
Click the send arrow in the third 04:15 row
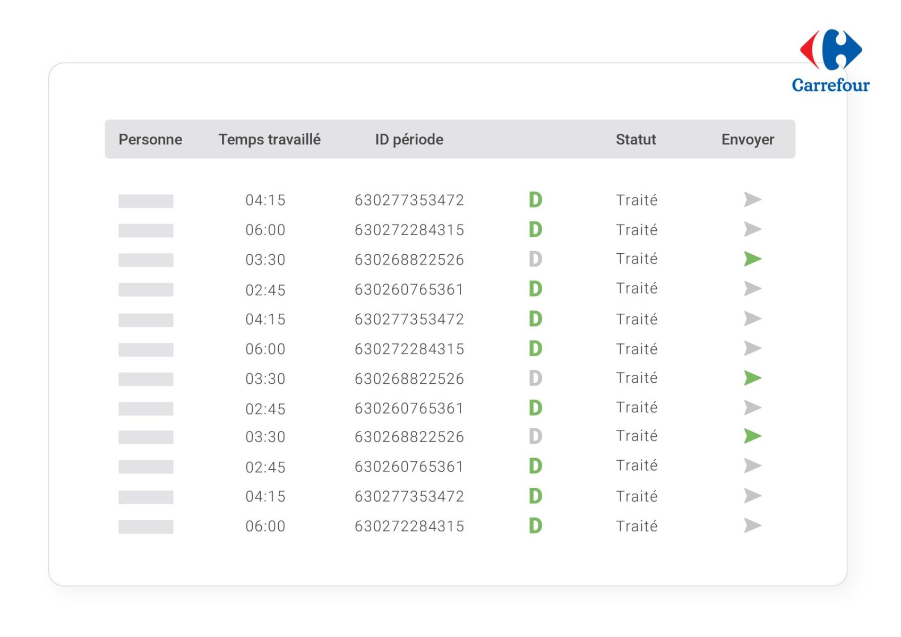click(752, 496)
